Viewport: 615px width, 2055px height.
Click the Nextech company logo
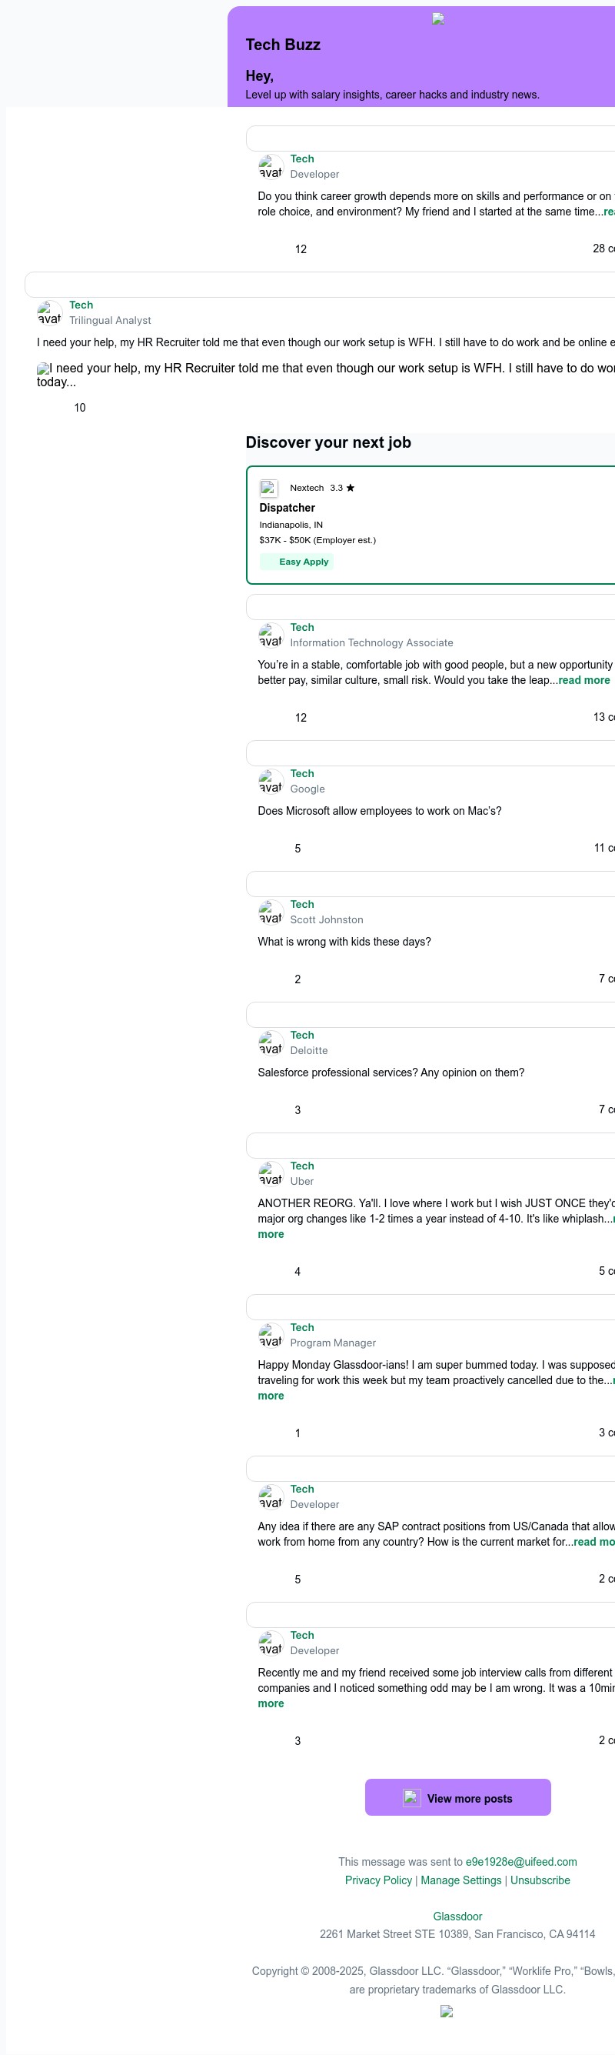click(270, 488)
